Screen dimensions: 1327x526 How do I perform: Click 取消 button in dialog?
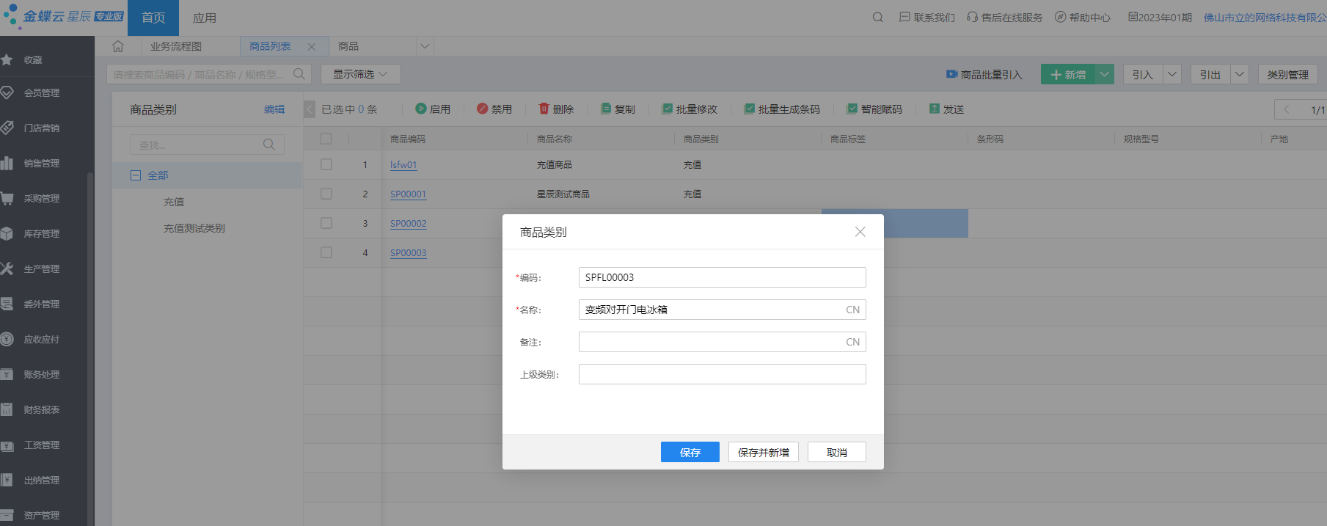point(837,452)
